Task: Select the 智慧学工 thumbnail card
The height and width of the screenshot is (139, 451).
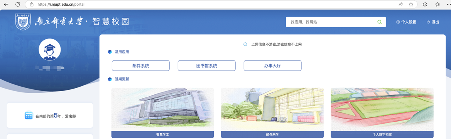Action: tap(162, 113)
